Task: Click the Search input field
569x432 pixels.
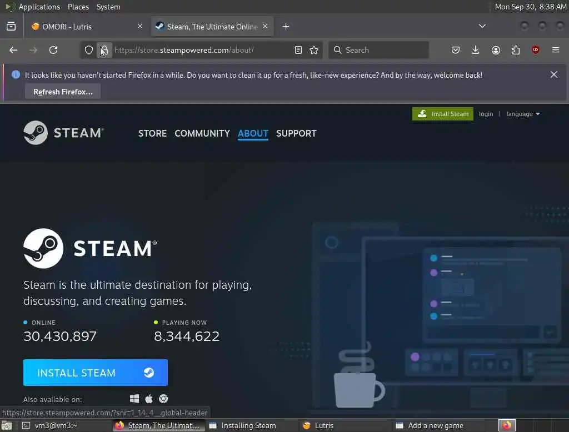Action: tap(379, 50)
